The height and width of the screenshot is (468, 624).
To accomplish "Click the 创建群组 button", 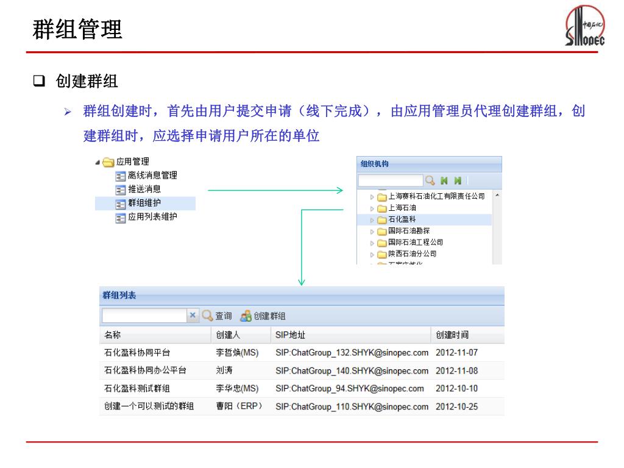I will click(263, 316).
